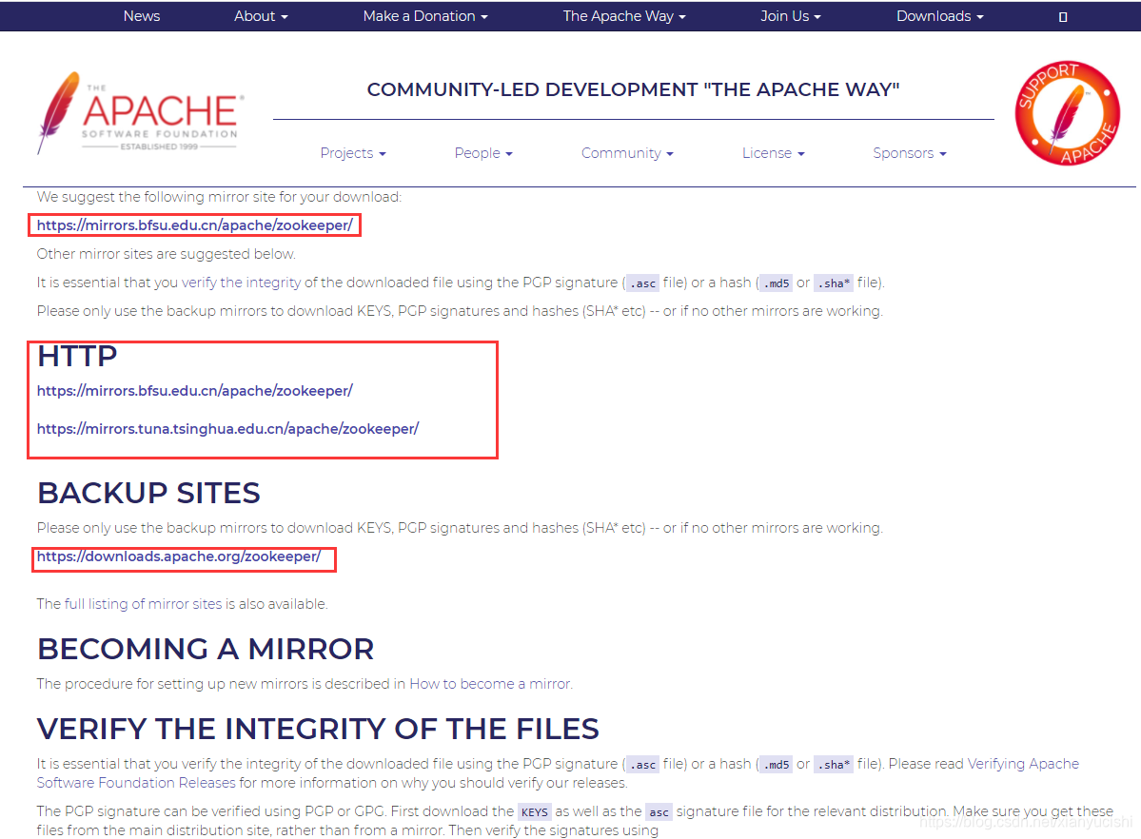Expand the Make a Donation menu

click(425, 16)
